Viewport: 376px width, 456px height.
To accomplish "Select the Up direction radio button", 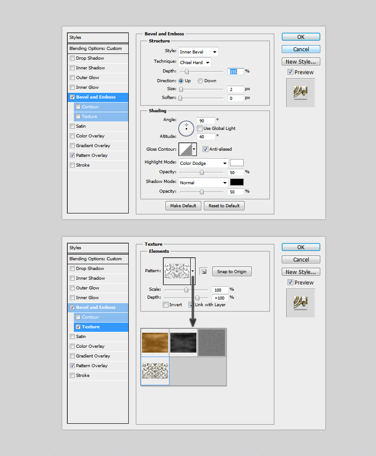I will [181, 81].
